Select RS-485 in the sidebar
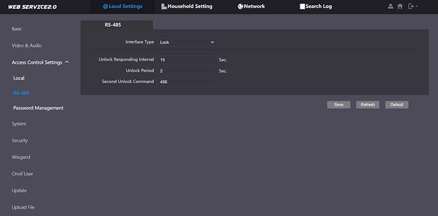Viewport: 438px width, 216px height. point(21,93)
